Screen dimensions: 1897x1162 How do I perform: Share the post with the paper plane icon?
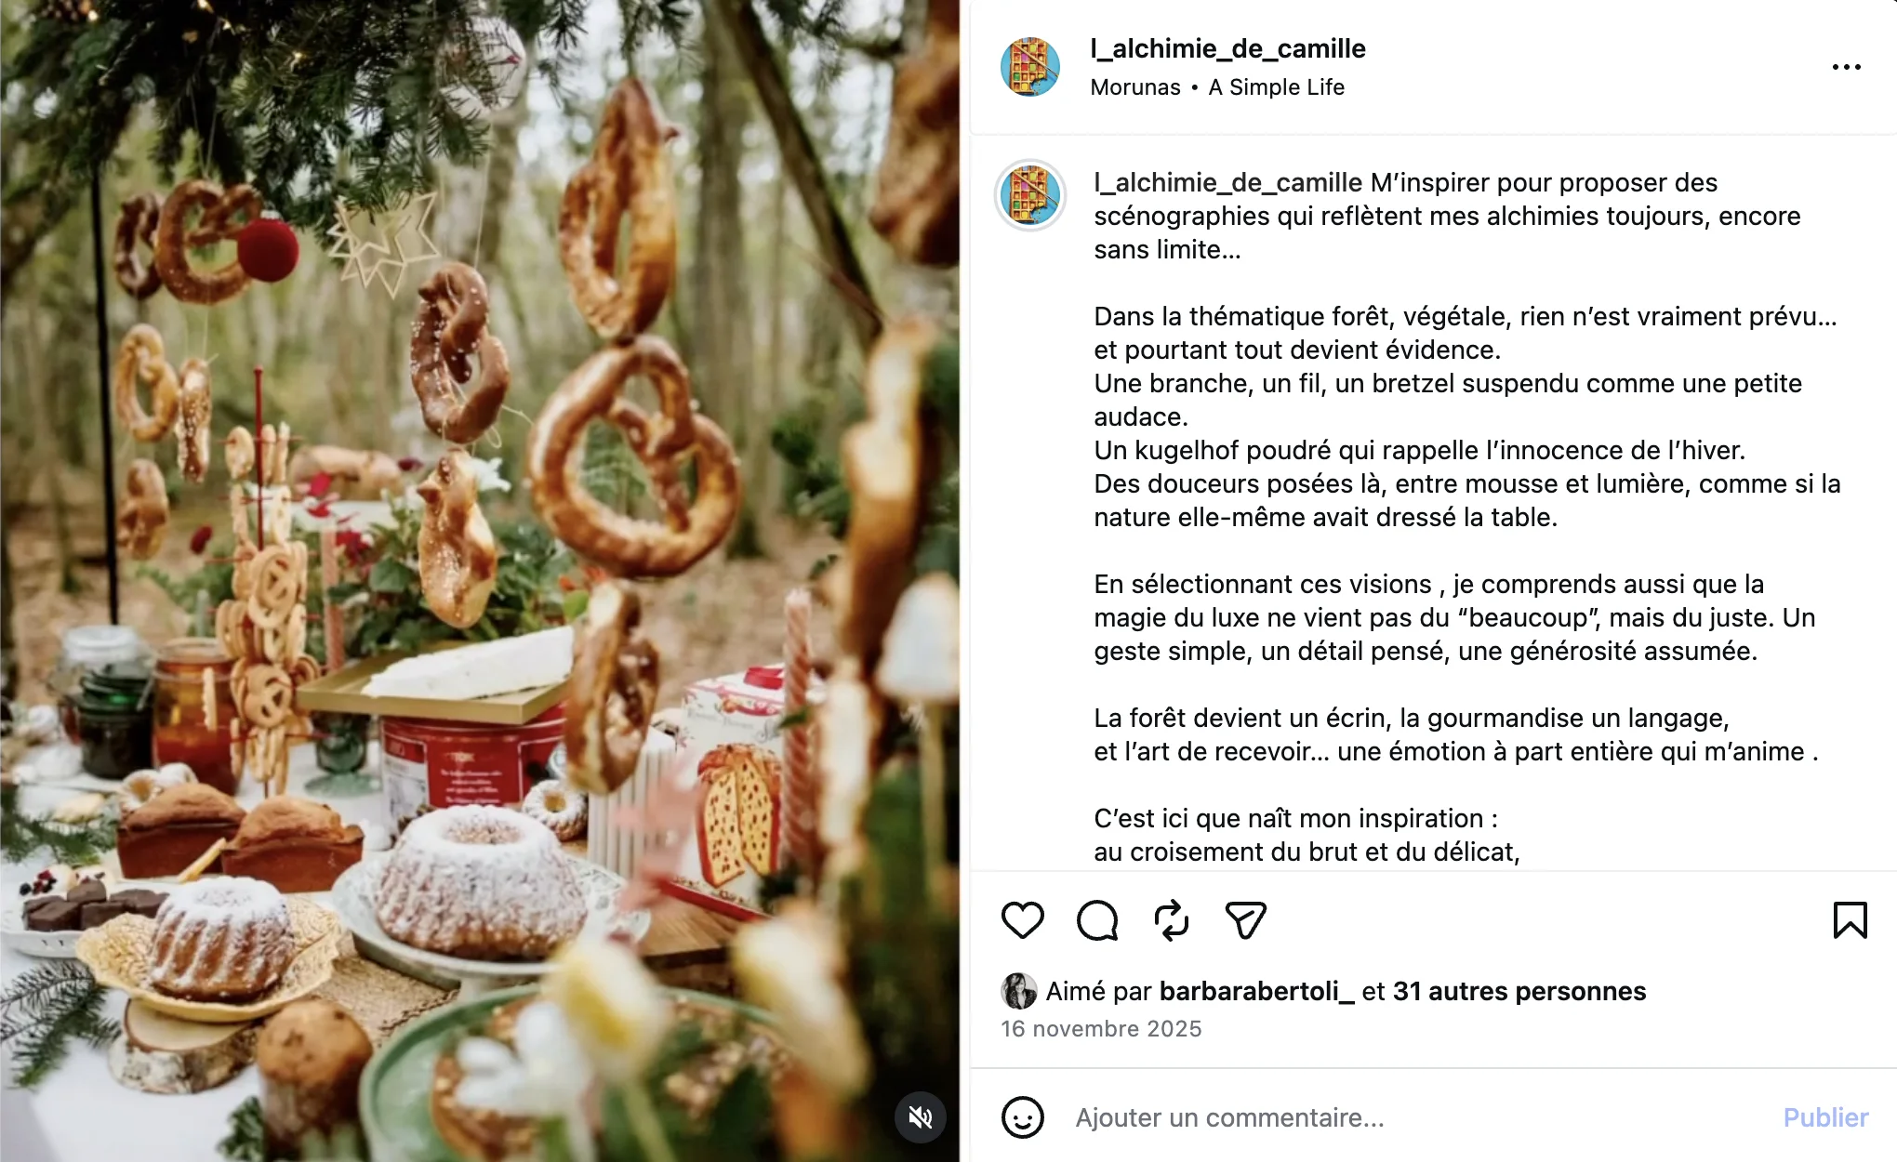1246,920
